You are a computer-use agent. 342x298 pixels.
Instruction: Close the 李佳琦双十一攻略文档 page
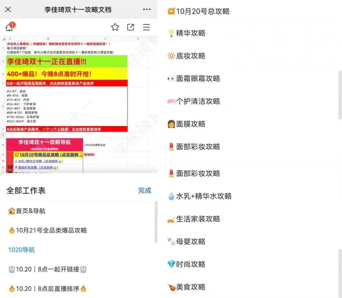(x=8, y=9)
